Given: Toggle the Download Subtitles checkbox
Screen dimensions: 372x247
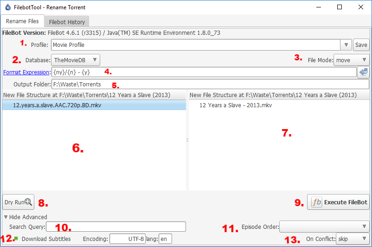Looking at the screenshot, I should tap(16, 239).
